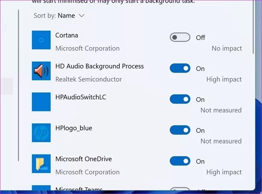Click the HD Audio Background Process label
The image size is (262, 194).
[x=99, y=66]
